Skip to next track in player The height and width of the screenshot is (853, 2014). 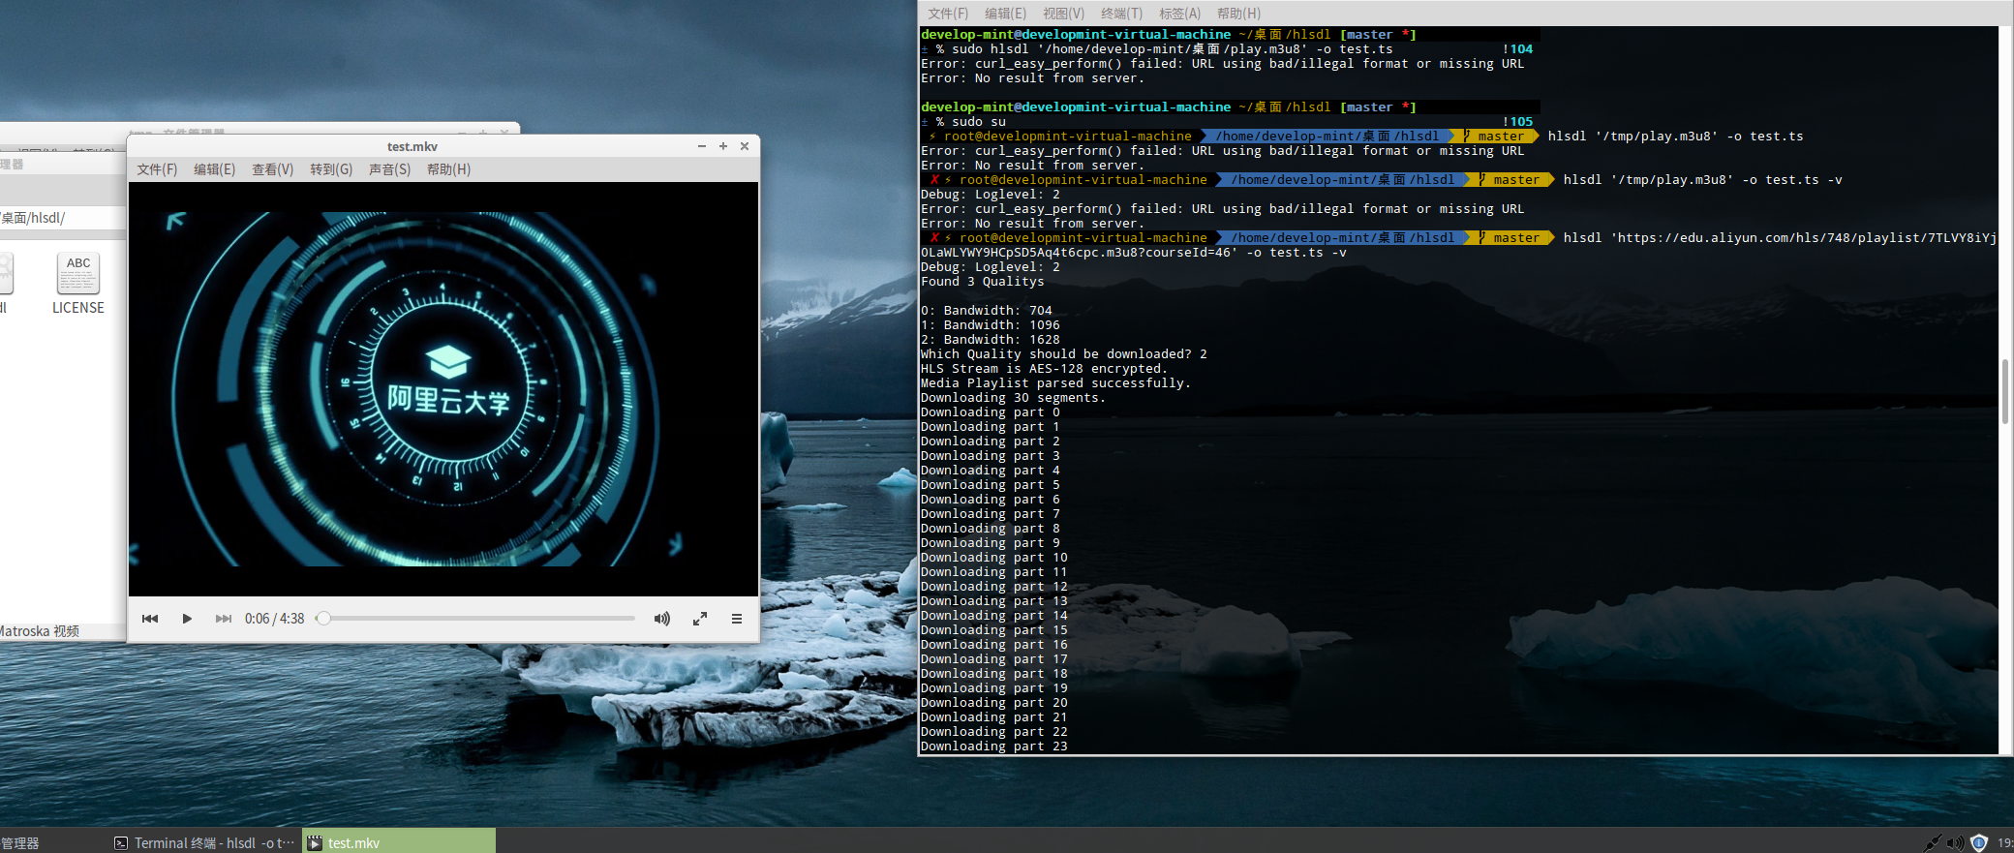tap(224, 619)
